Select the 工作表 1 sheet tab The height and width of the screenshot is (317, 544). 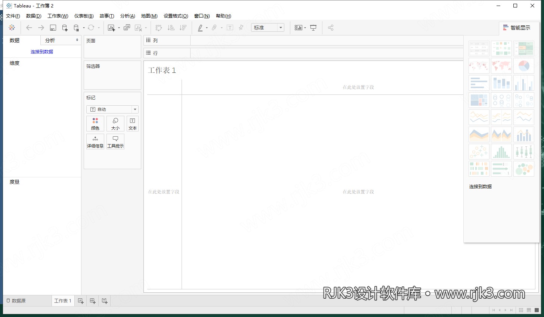pos(63,301)
